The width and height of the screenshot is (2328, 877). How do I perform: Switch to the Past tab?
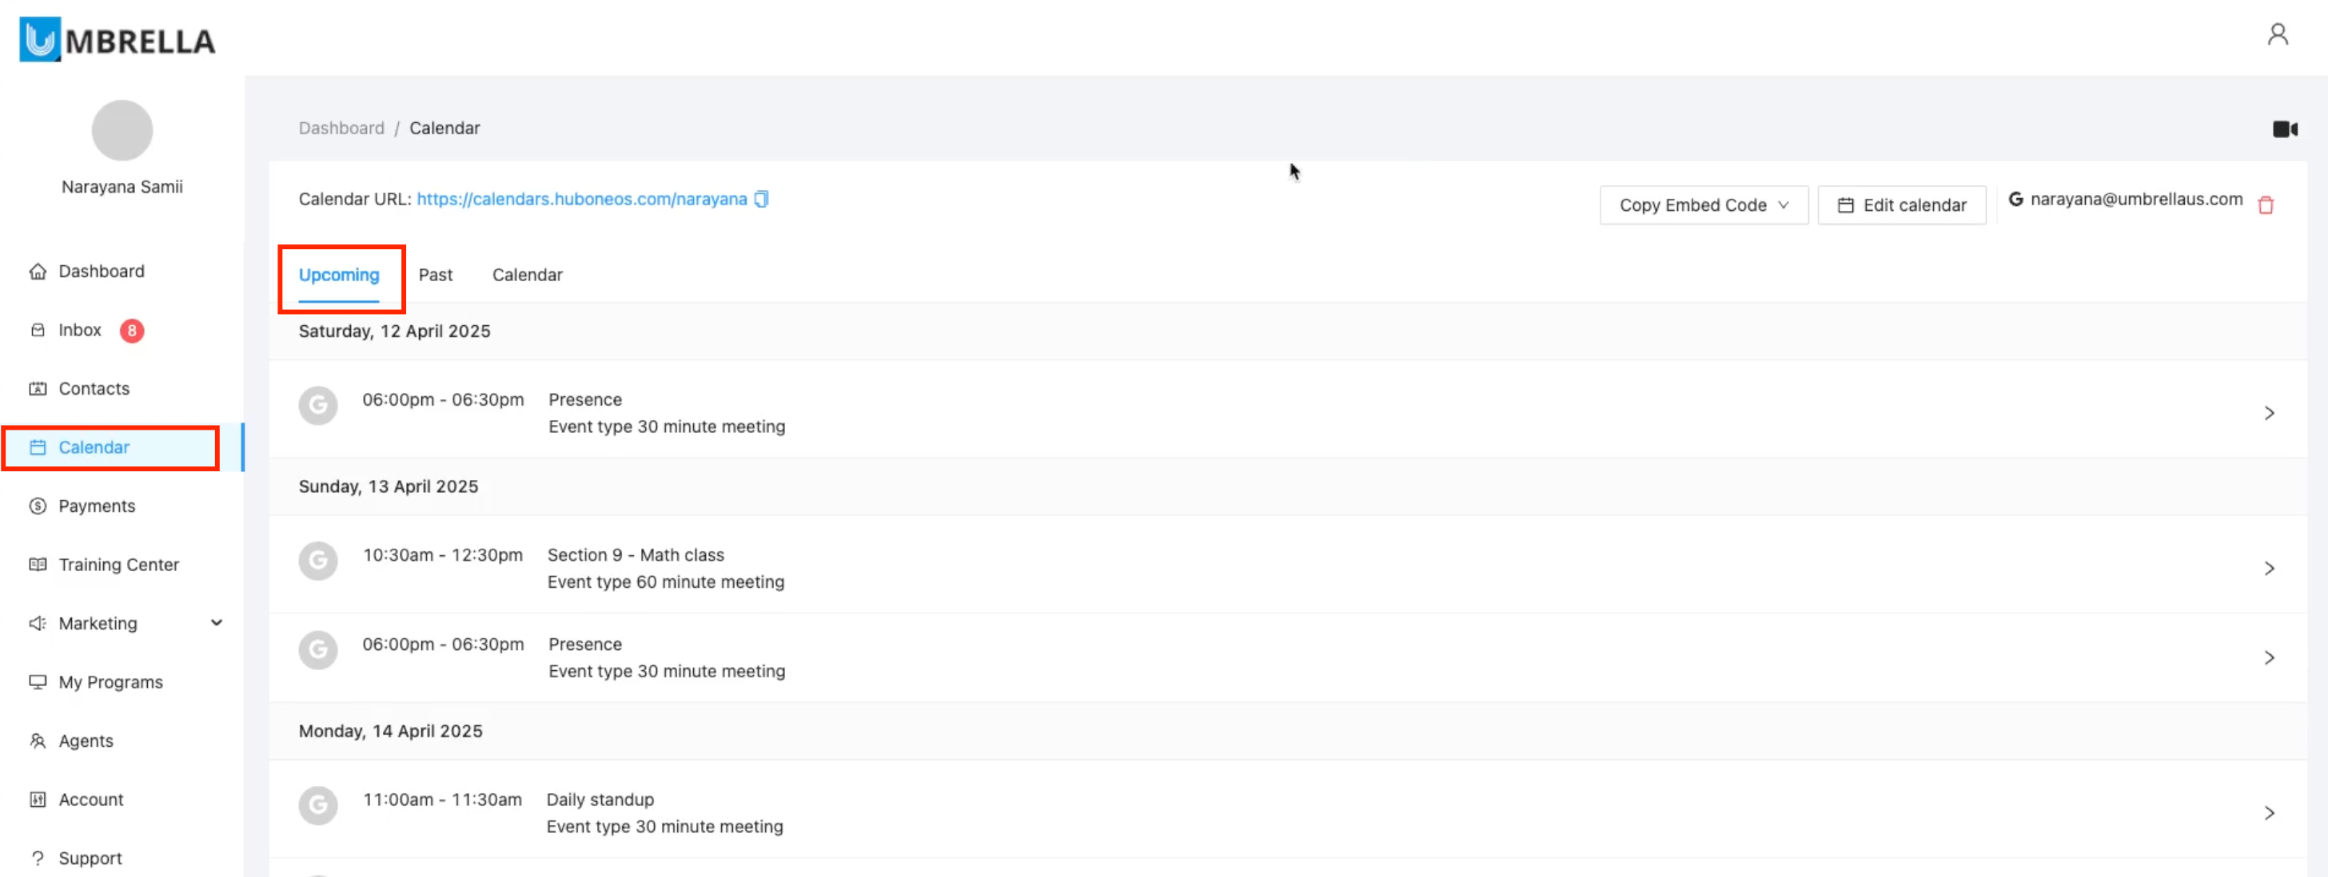click(x=435, y=275)
